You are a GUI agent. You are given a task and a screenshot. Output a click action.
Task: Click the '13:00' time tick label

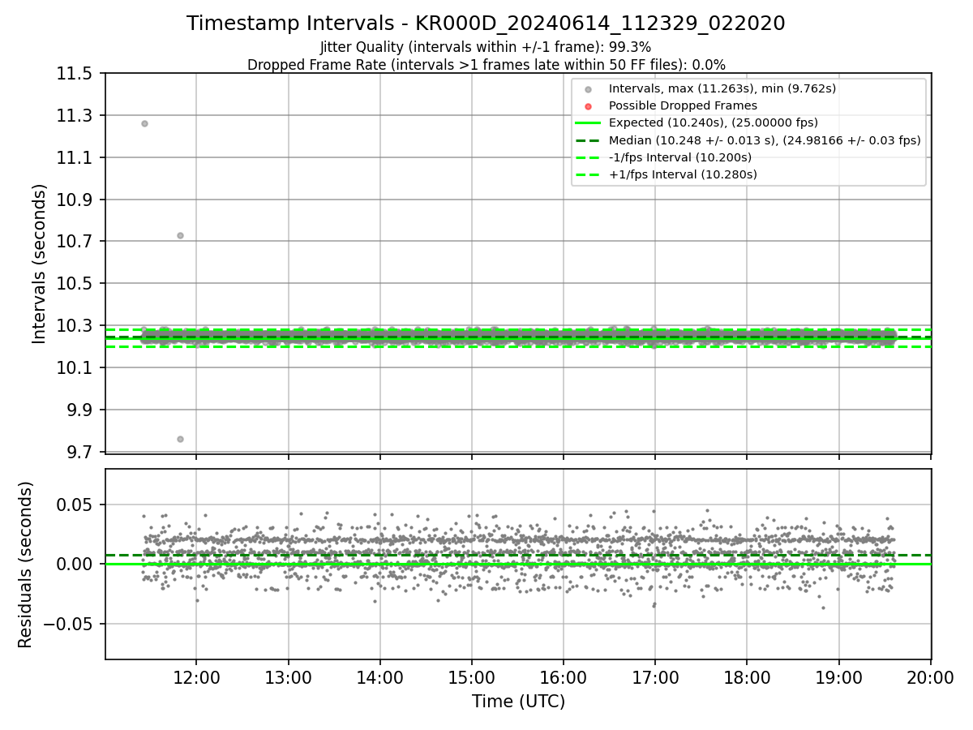(x=288, y=677)
